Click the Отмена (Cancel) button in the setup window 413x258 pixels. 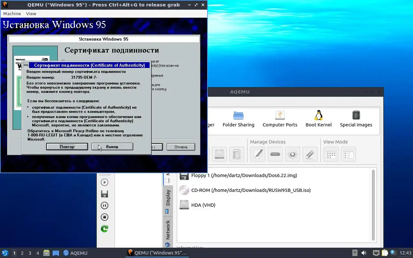click(x=181, y=147)
